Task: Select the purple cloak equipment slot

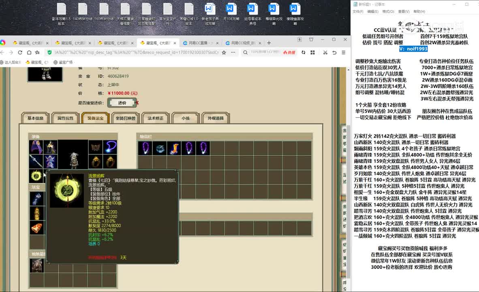Action: coord(36,147)
